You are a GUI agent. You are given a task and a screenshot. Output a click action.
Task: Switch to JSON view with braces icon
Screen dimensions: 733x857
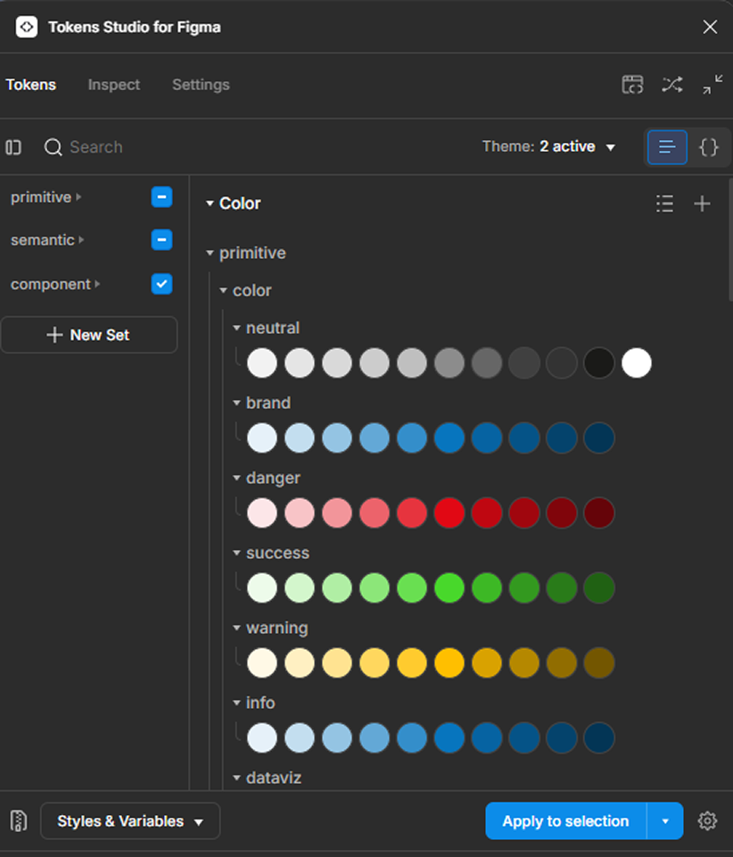point(709,147)
